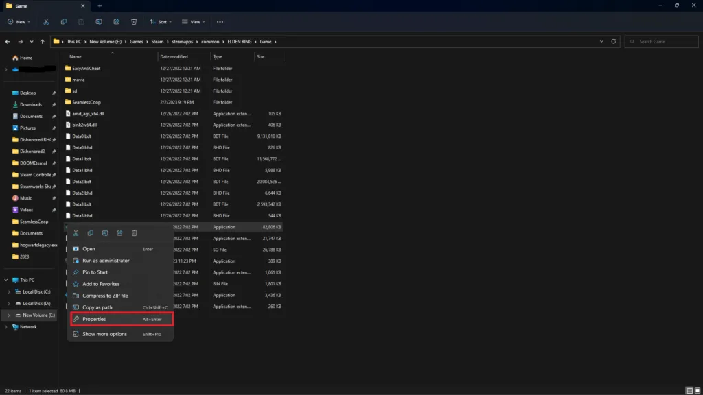
Task: Expand the Local Disk (C:) tree node
Action: pos(9,292)
